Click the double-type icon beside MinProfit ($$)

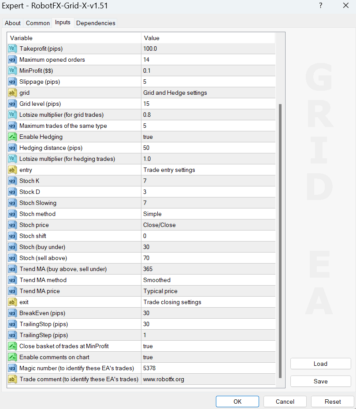(12, 71)
